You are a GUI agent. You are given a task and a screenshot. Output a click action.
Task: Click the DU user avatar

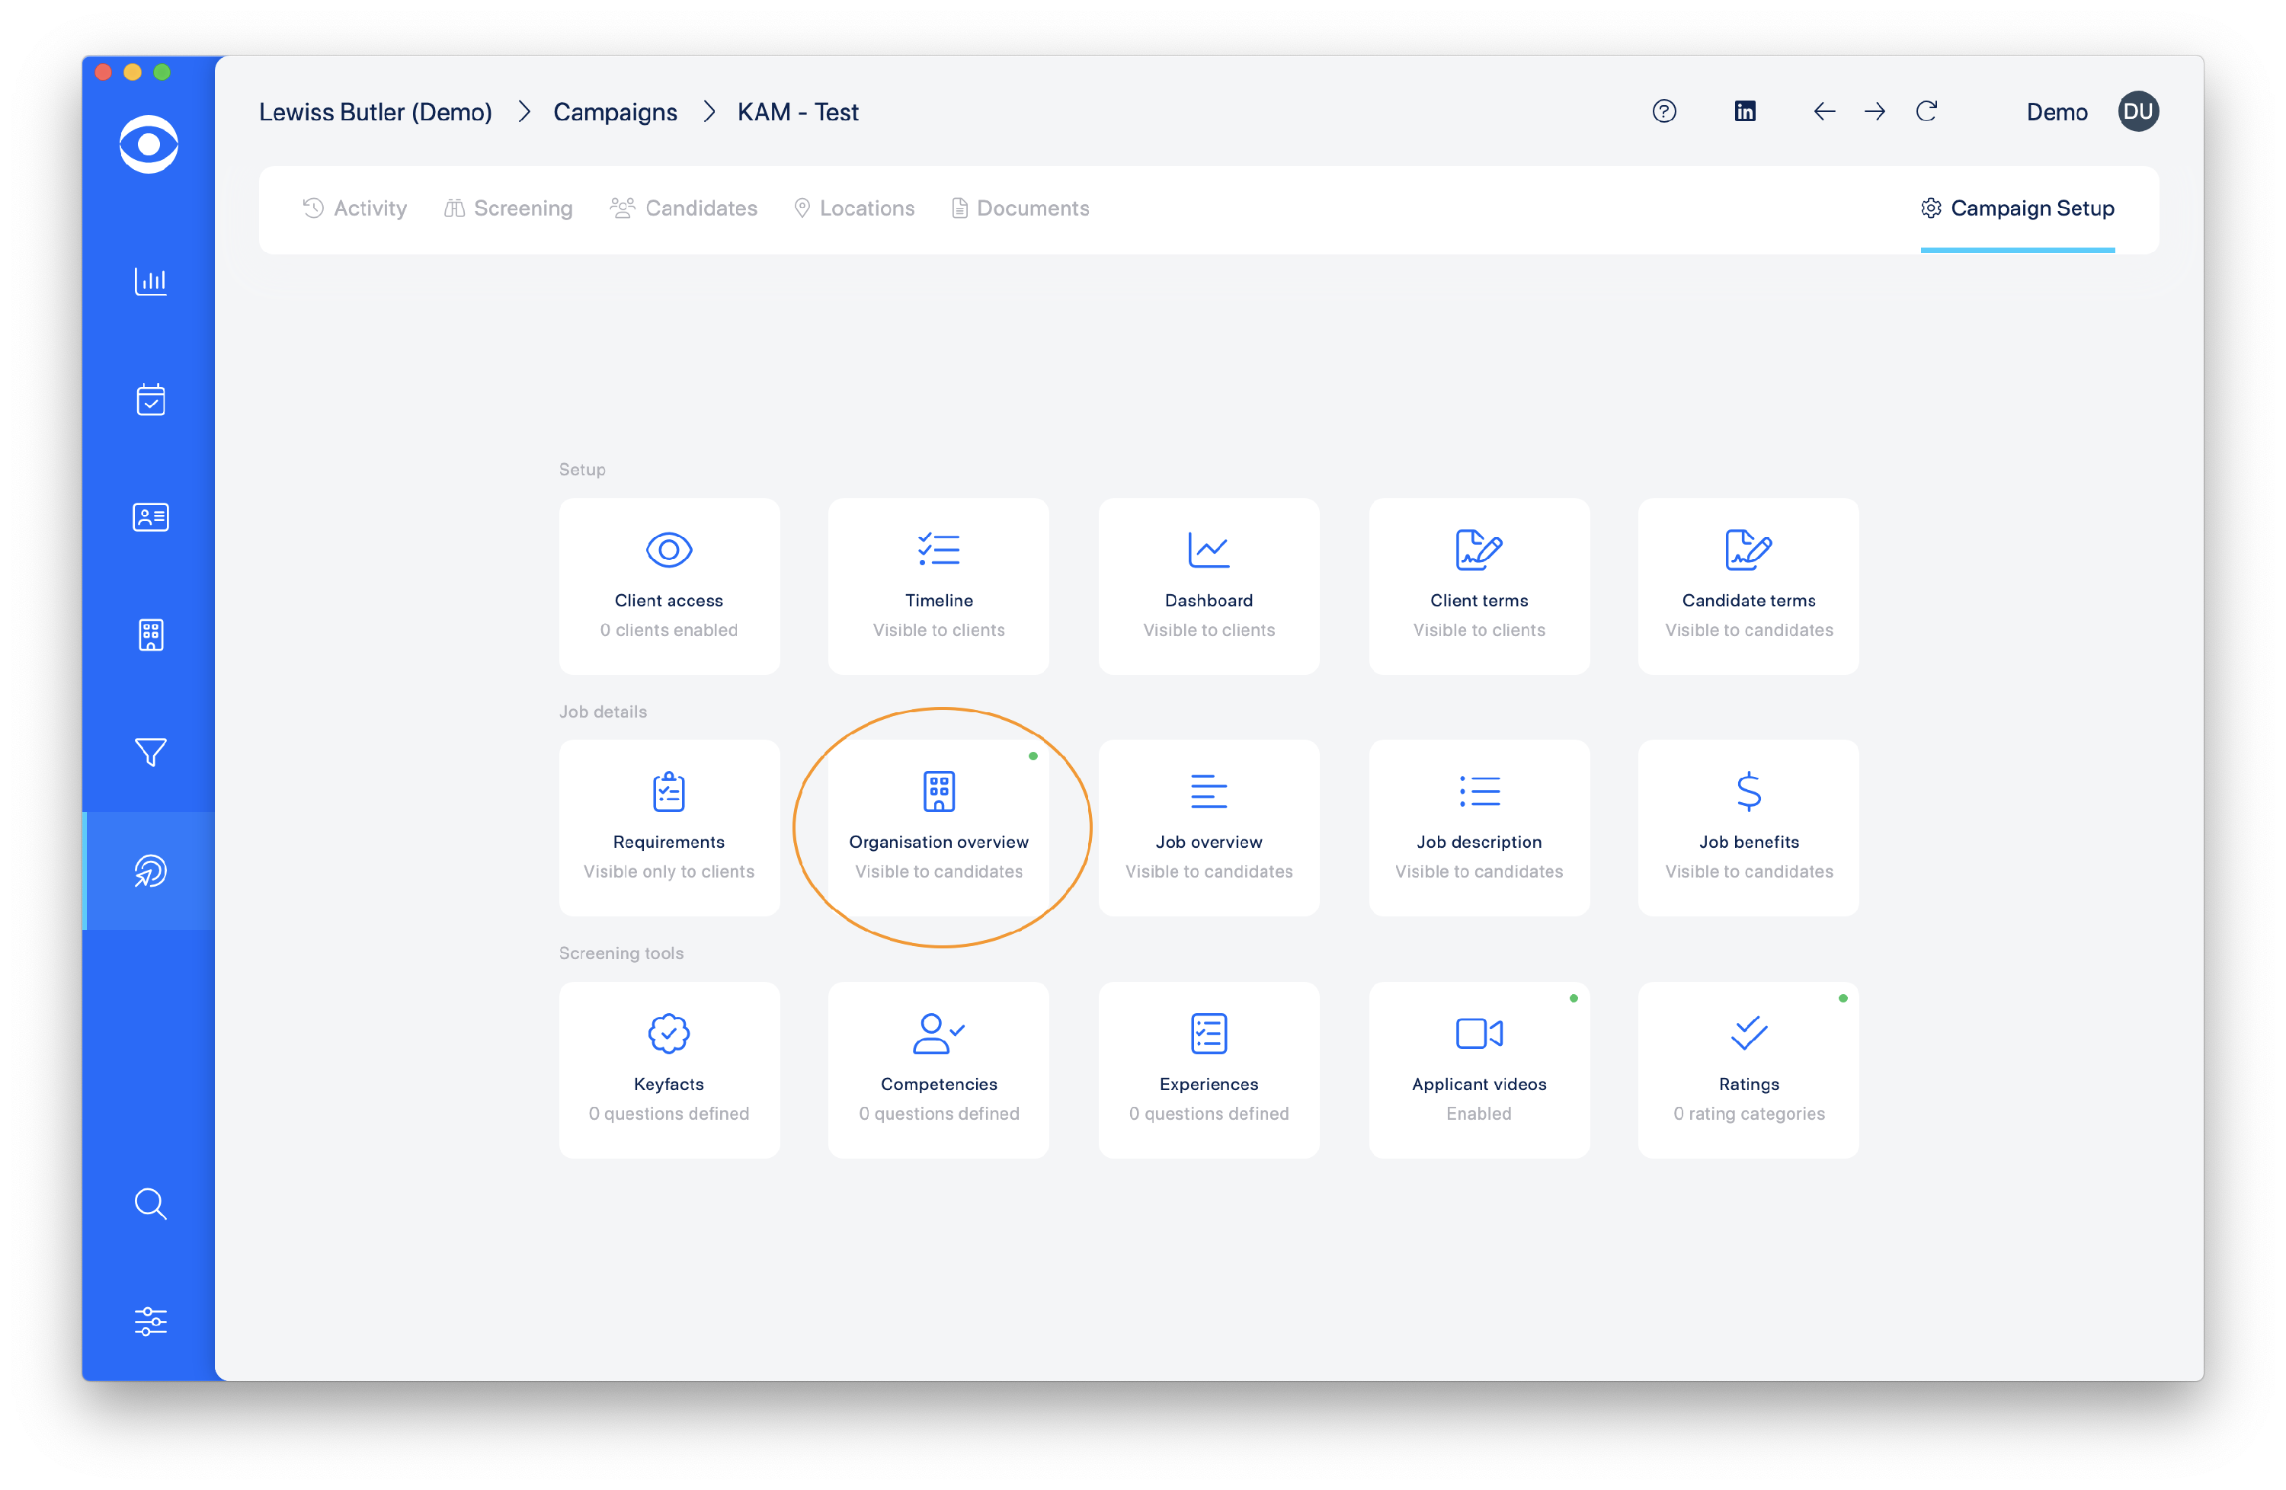point(2138,111)
